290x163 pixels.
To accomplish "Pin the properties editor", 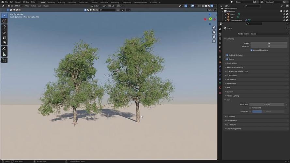I will pos(287,28).
